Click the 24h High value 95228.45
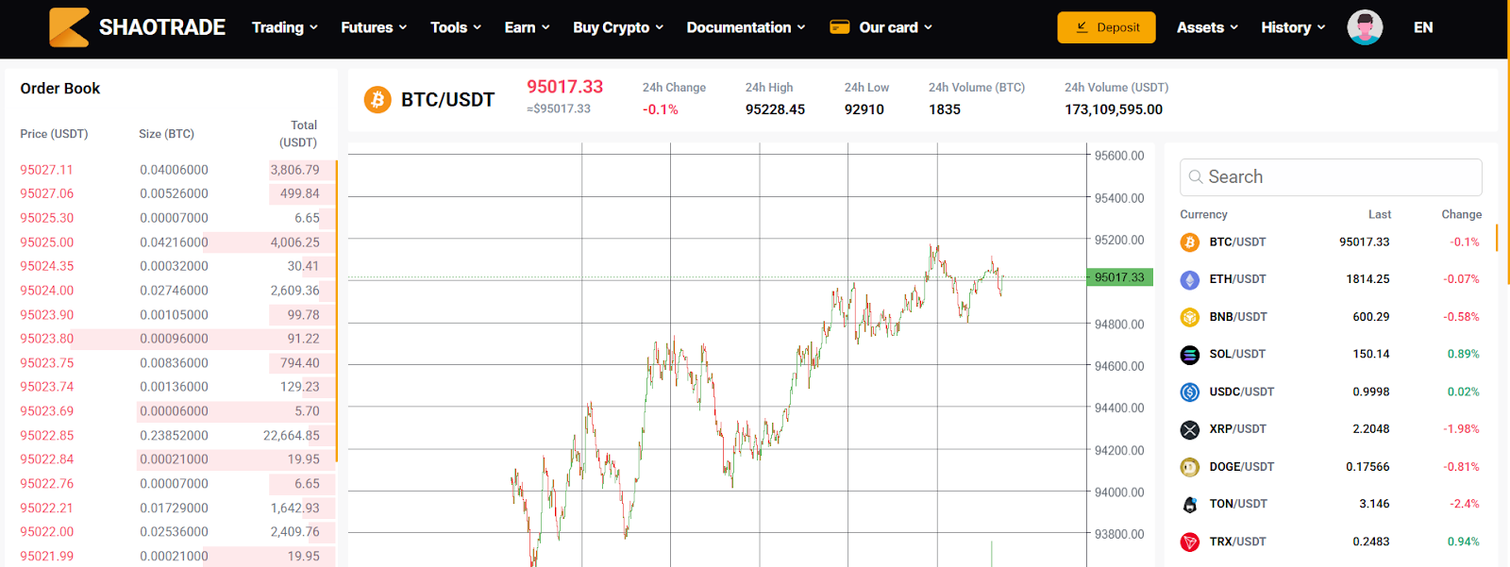Viewport: 1510px width, 567px height. tap(775, 109)
